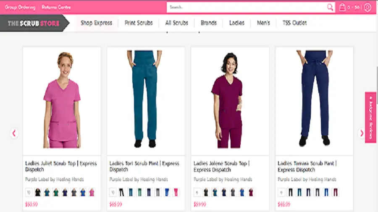Viewport: 378px width, 212px height.
Task: Open the Print Scrubs menu
Action: point(139,23)
